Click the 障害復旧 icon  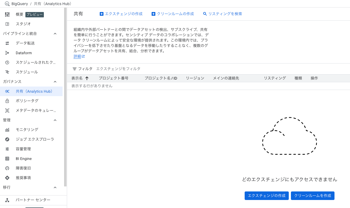click(x=7, y=168)
